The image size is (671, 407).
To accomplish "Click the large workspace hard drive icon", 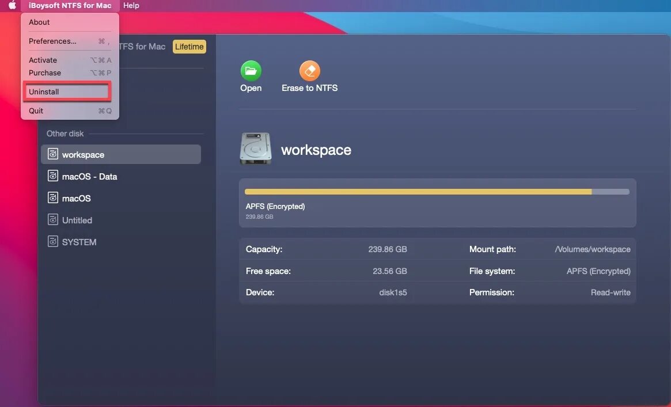I will (x=256, y=149).
